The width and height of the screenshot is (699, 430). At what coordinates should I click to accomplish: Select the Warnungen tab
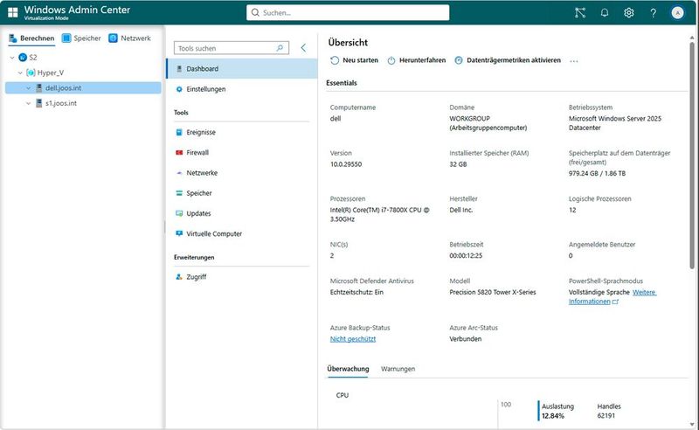[x=398, y=369]
